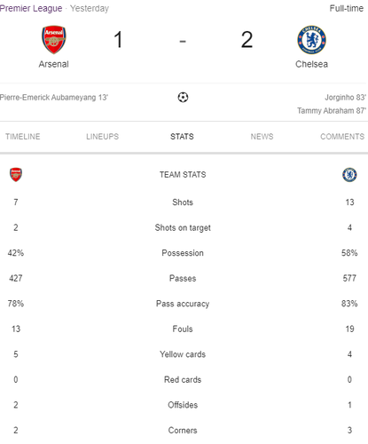The height and width of the screenshot is (444, 368).
Task: Click scorer Pierre-Emerick Aubameyang 13'
Action: 54,98
